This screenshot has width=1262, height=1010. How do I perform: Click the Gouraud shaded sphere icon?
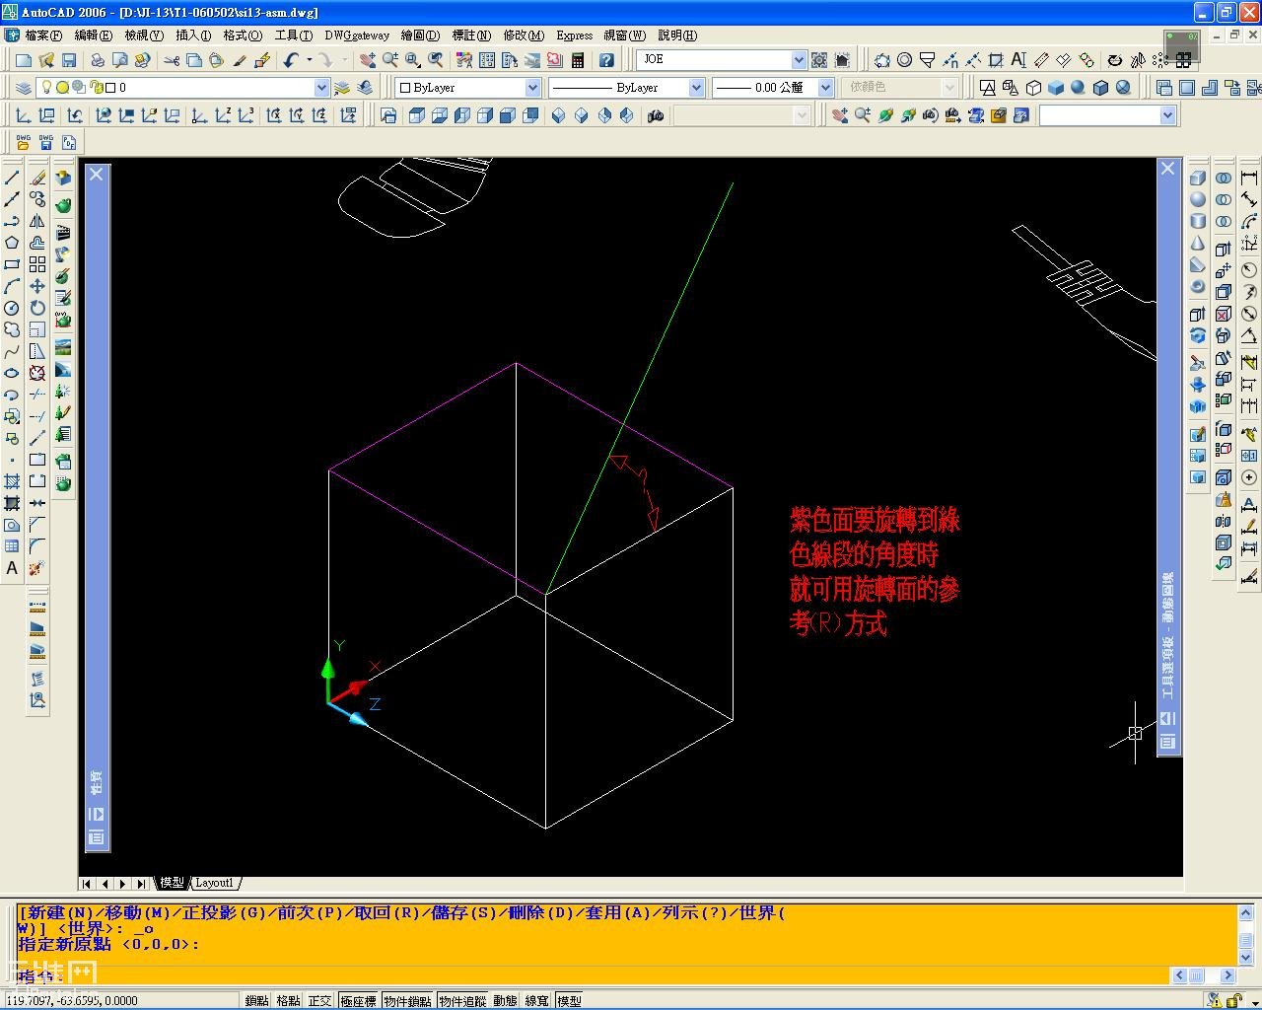[1078, 88]
